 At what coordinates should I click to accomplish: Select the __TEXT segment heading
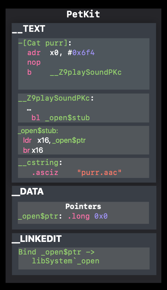point(29,29)
